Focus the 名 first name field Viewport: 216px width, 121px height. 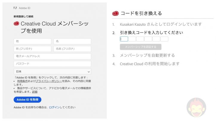pyautogui.click(x=72, y=41)
